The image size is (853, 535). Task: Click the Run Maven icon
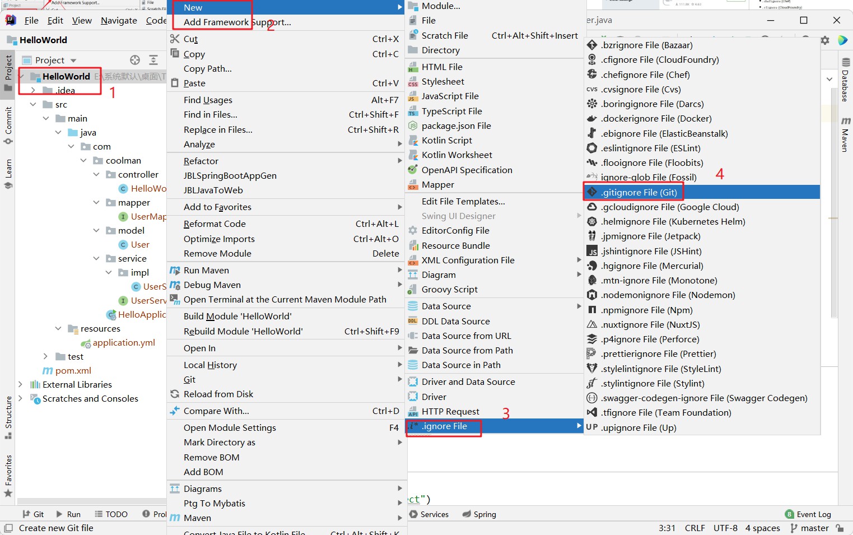click(175, 270)
